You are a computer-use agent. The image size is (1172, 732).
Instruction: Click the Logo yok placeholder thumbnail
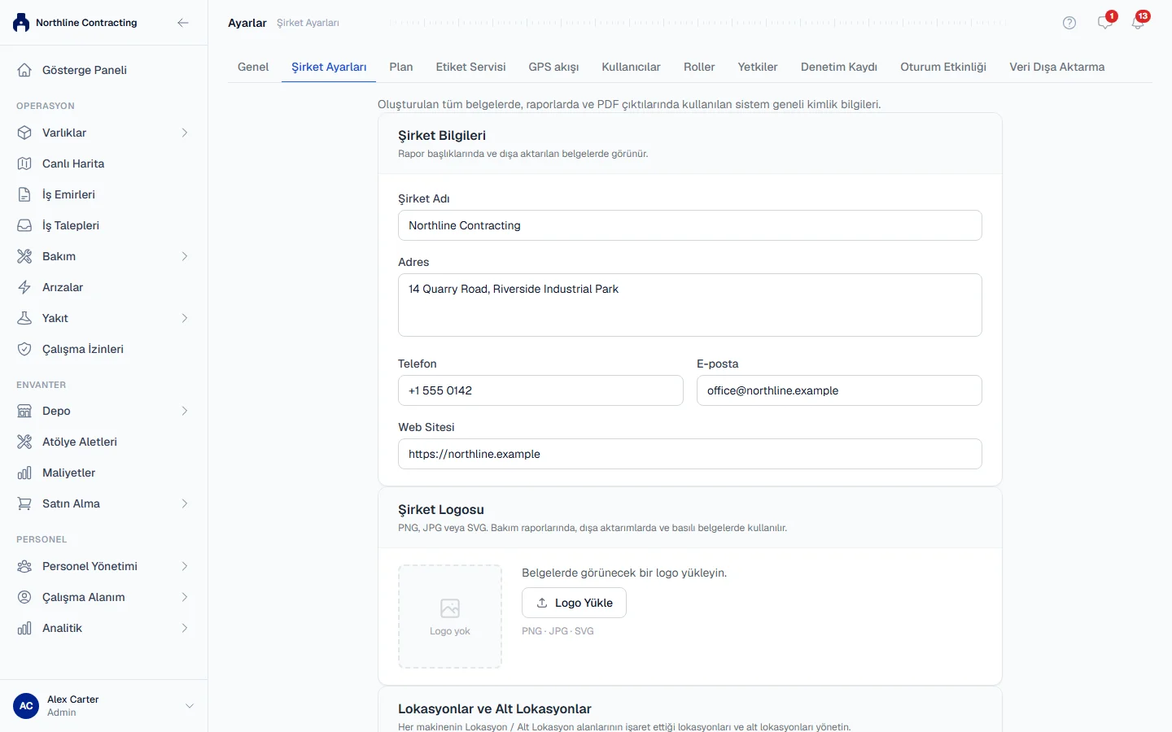coord(450,617)
